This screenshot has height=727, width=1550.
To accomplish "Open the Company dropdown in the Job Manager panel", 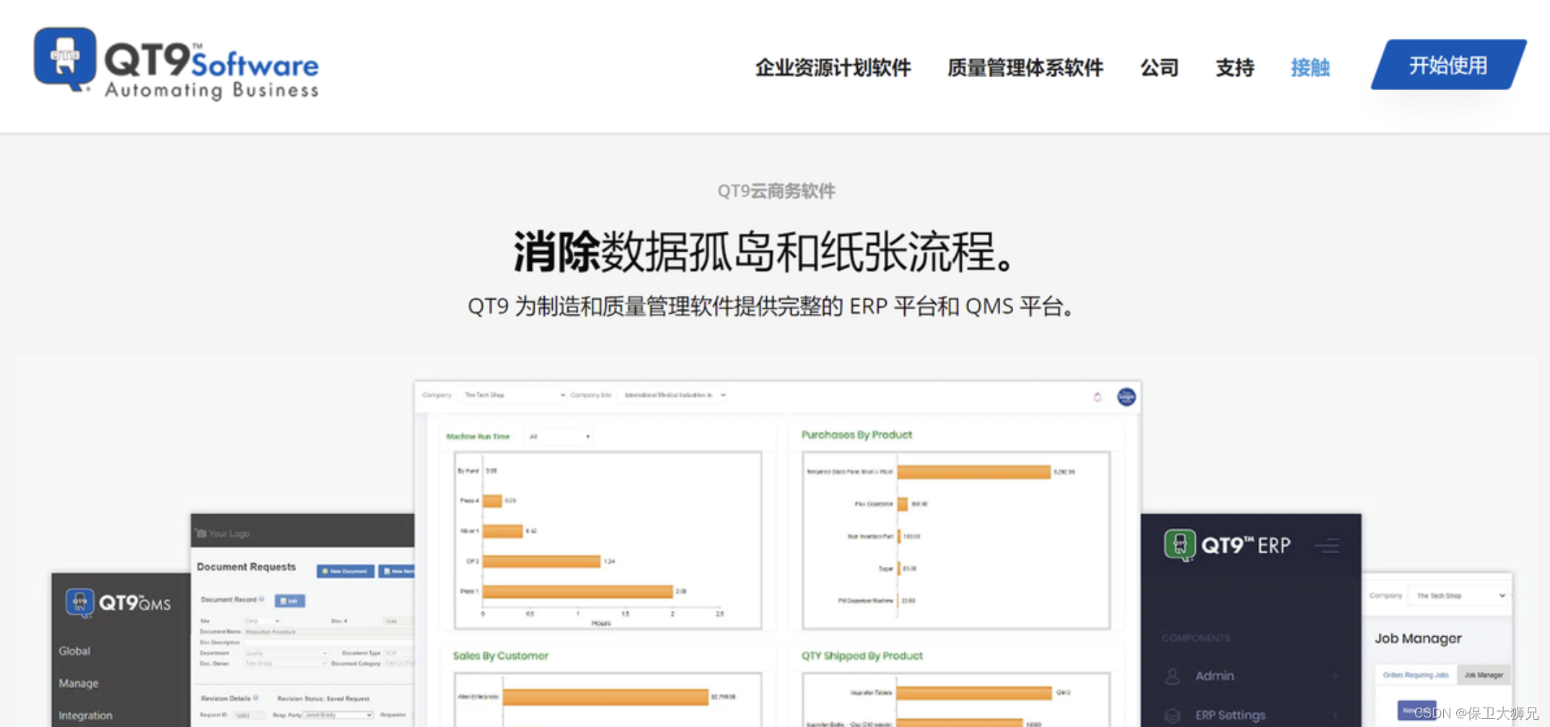I will tap(1459, 596).
